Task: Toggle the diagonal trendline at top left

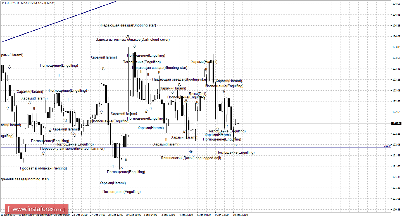Action: click(56, 22)
